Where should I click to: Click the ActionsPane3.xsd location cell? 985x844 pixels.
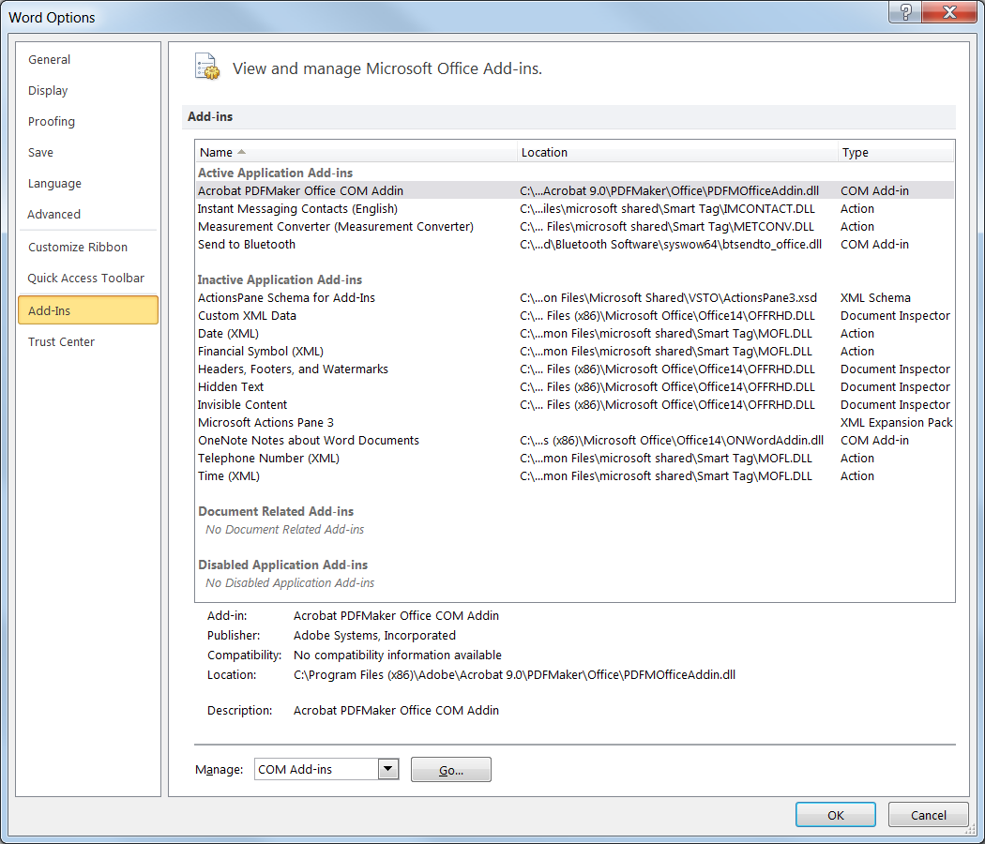(668, 297)
